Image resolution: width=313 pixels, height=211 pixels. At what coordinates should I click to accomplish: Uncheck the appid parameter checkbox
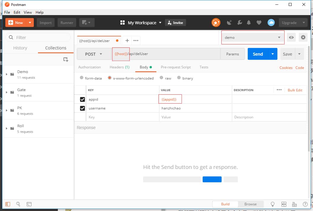[82, 99]
